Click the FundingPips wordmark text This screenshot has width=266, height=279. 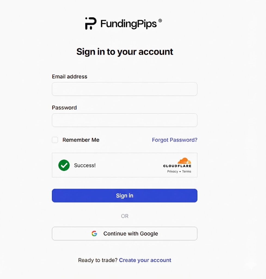click(129, 24)
